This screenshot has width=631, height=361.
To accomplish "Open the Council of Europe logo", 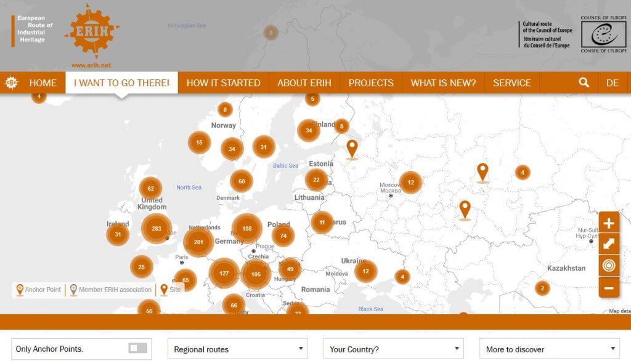I will (x=603, y=34).
